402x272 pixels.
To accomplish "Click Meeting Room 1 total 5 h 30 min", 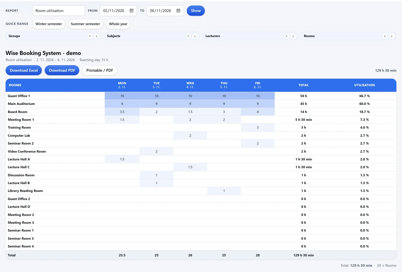I will pos(304,120).
